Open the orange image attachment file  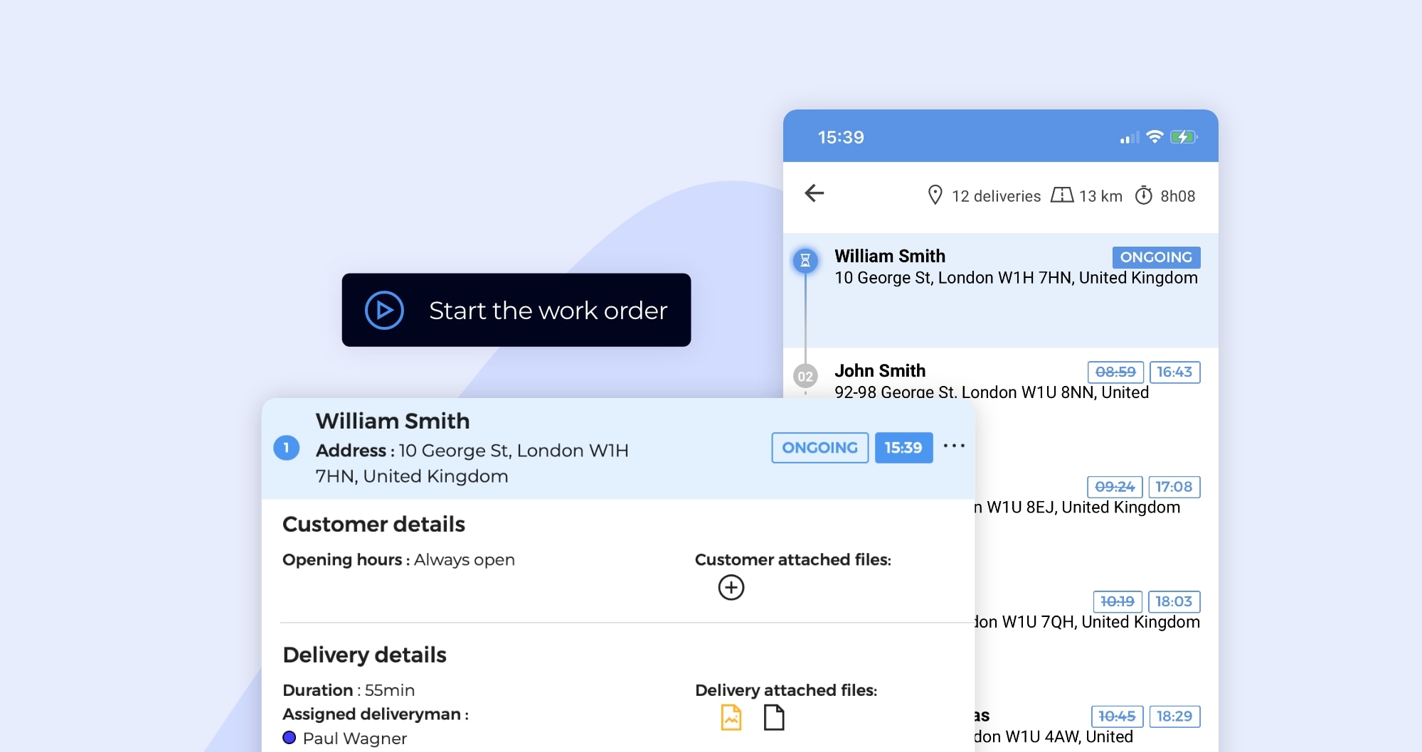pyautogui.click(x=731, y=718)
